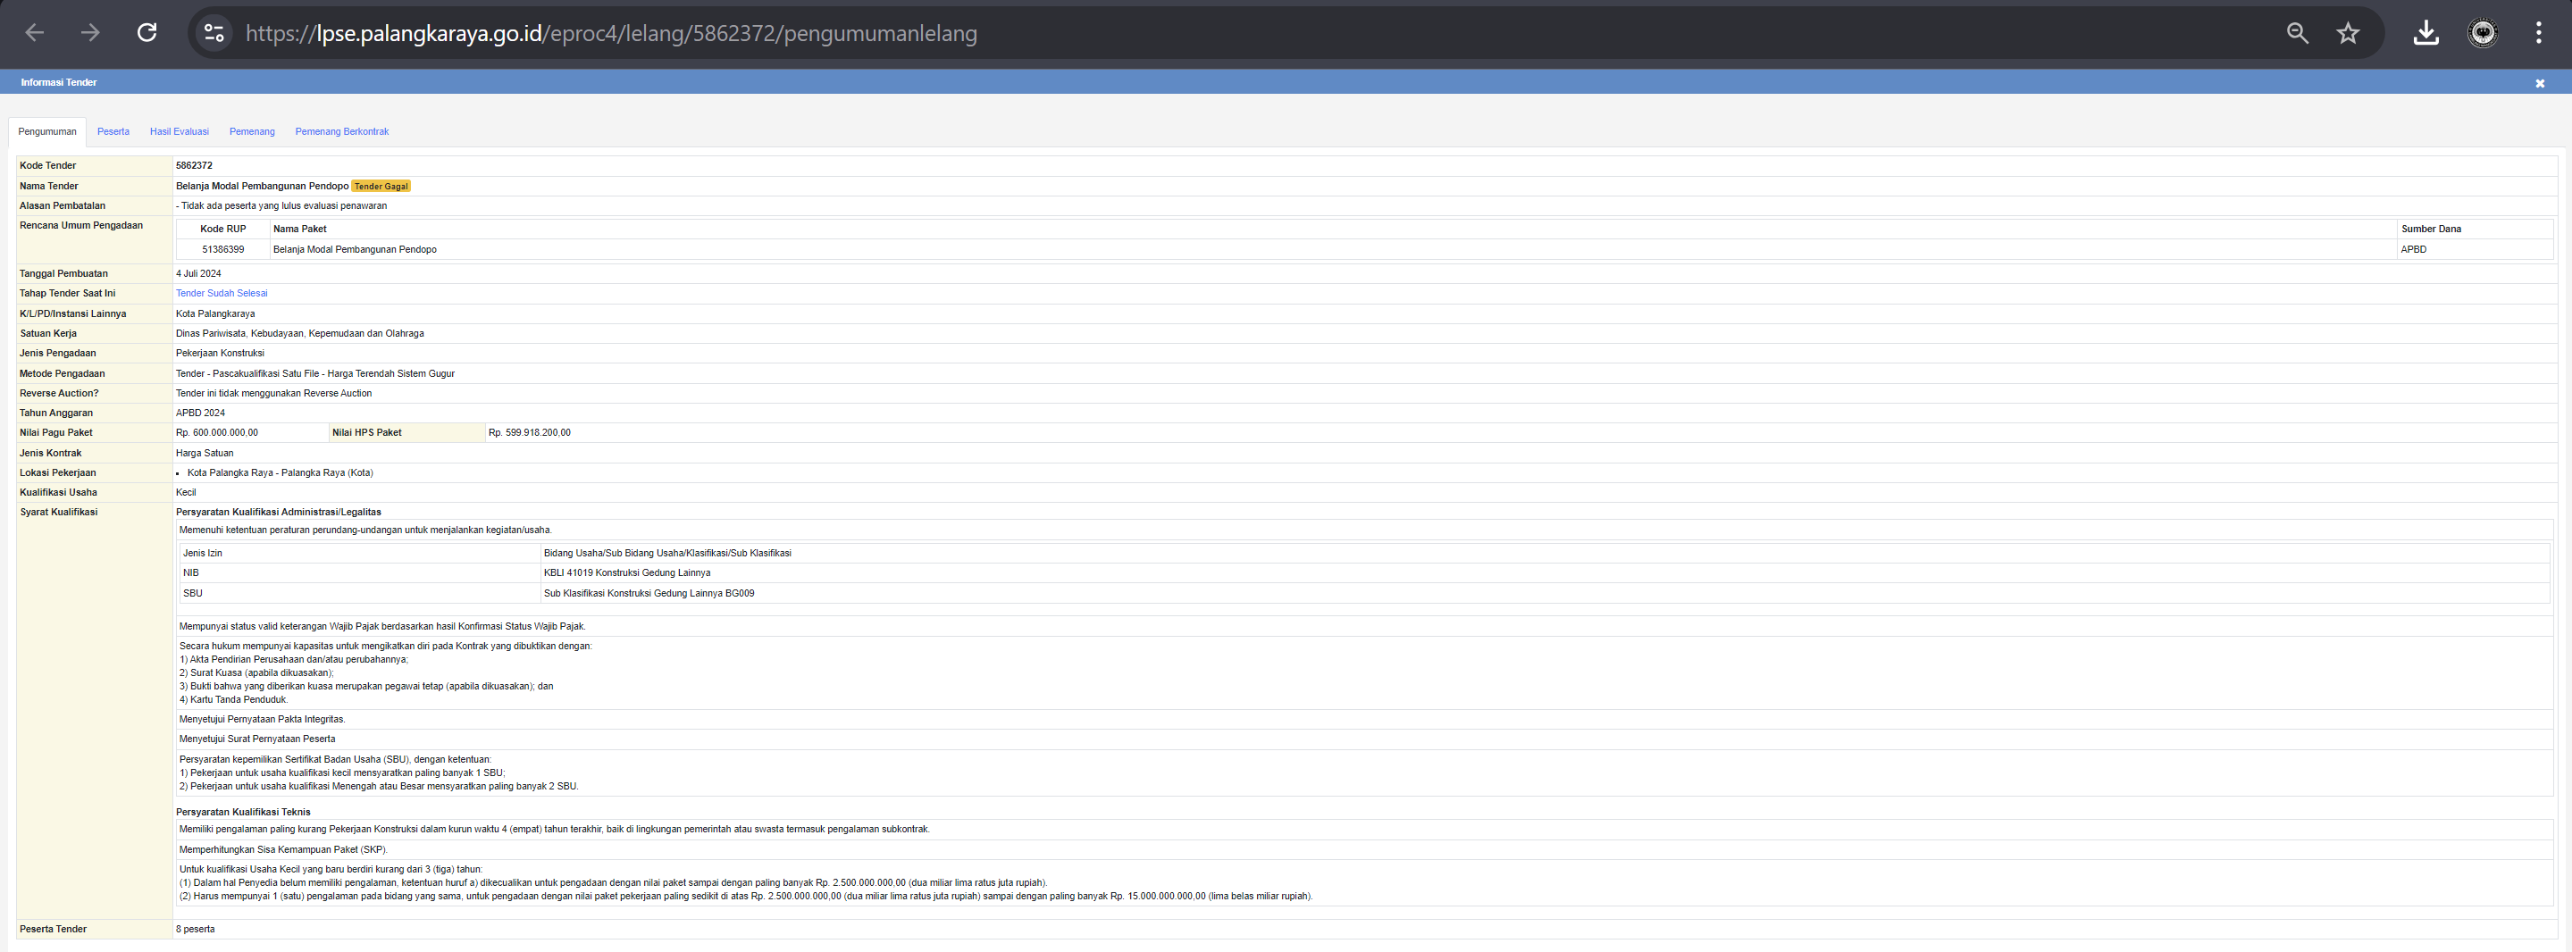Click the Tender Sudah Selesai link
Screen dimensions: 2572x952
222,294
